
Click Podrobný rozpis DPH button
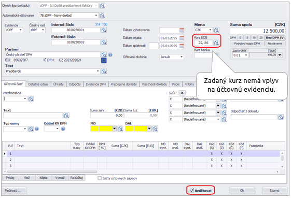click(x=247, y=44)
